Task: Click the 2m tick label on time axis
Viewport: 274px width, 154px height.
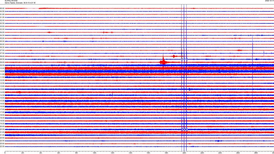Action: 23,153
